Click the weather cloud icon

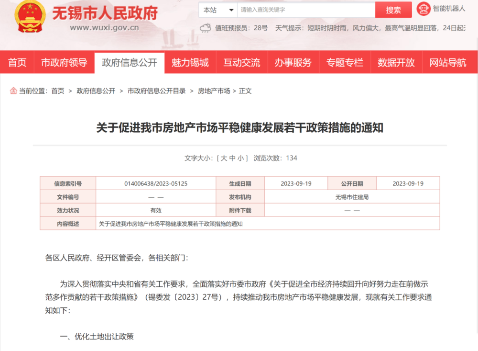click(205, 28)
